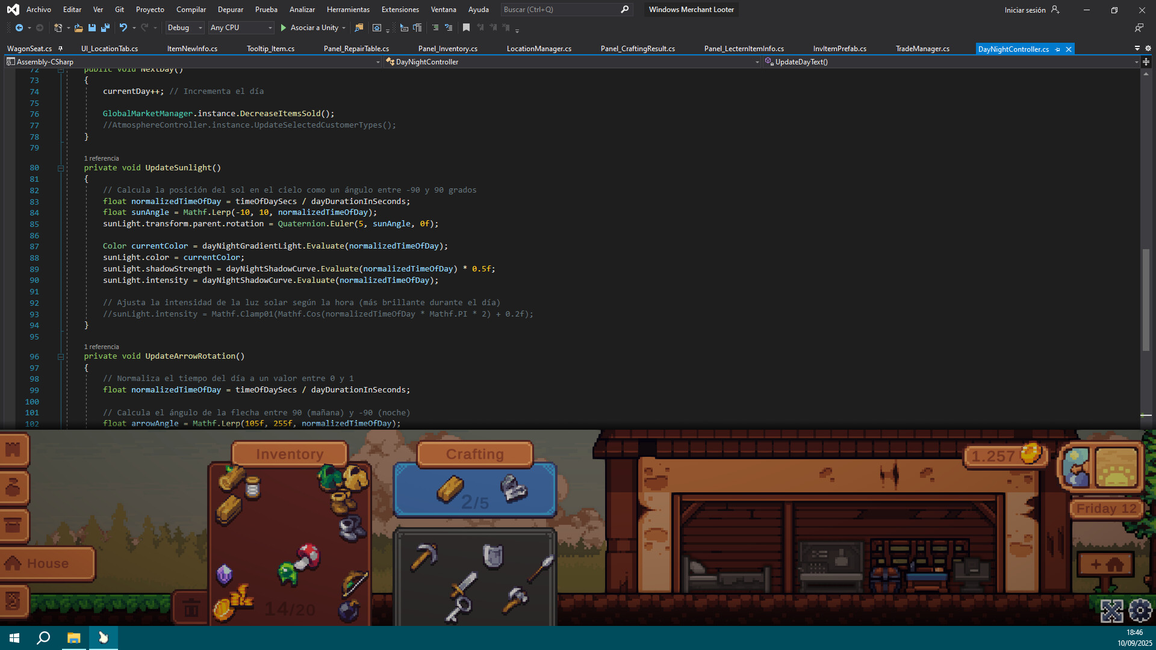This screenshot has height=650, width=1156.
Task: Click the fullscreen crossed-arrows game icon
Action: 1112,610
